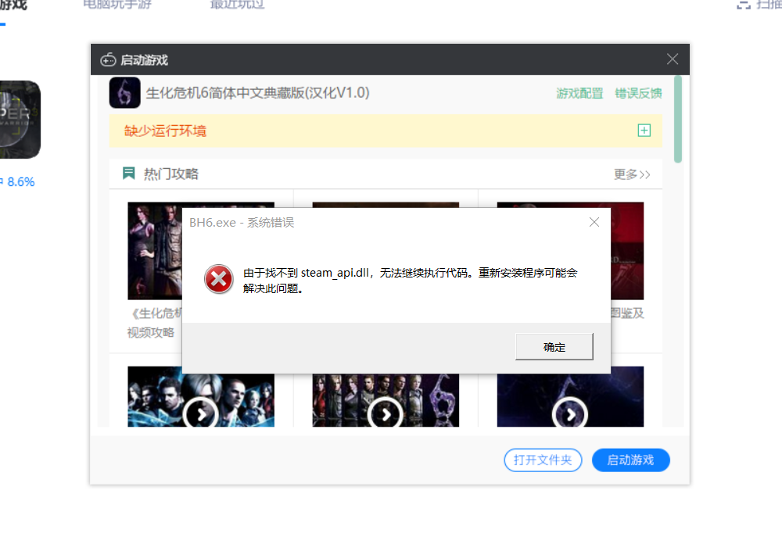Click the gamepad icon in 启动游戏 title bar
782x544 pixels.
point(108,60)
